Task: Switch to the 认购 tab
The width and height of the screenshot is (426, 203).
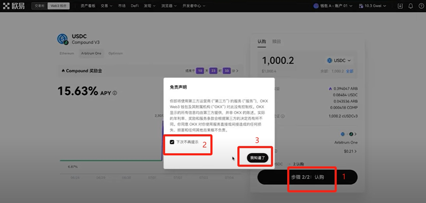Action: point(262,41)
